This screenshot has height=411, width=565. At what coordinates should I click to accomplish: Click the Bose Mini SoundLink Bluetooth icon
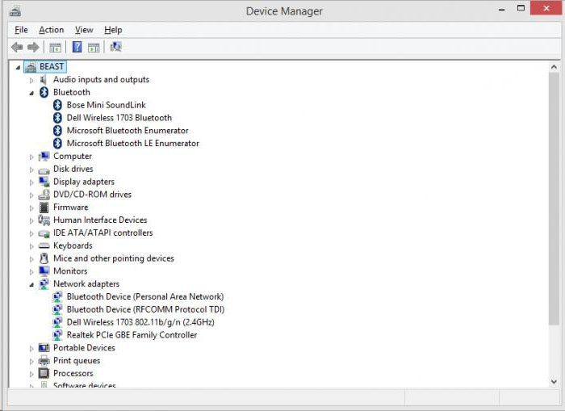pyautogui.click(x=57, y=105)
